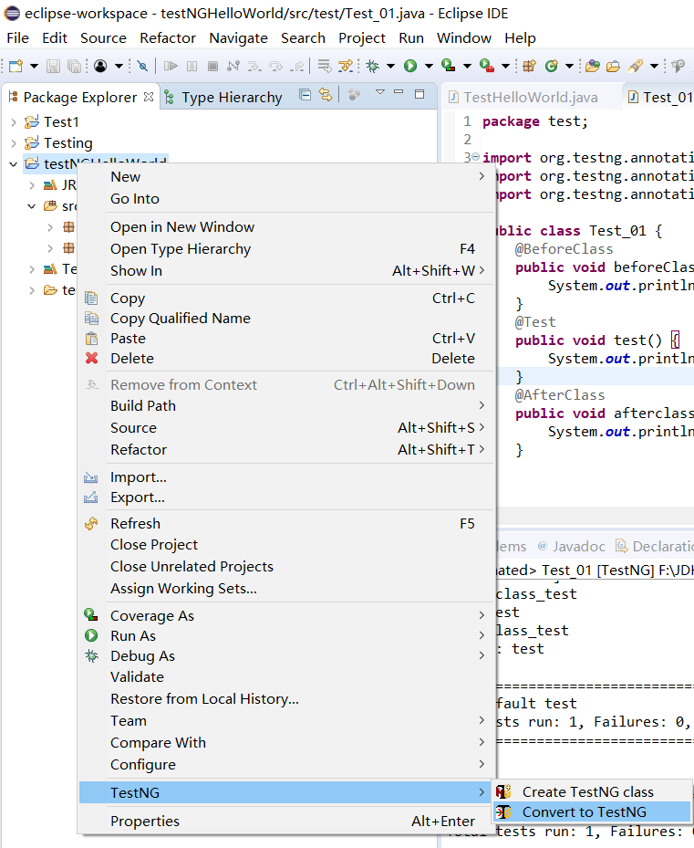Screen dimensions: 694x848
Task: Choose Open Type Hierarchy in the context menu
Action: click(x=286, y=249)
